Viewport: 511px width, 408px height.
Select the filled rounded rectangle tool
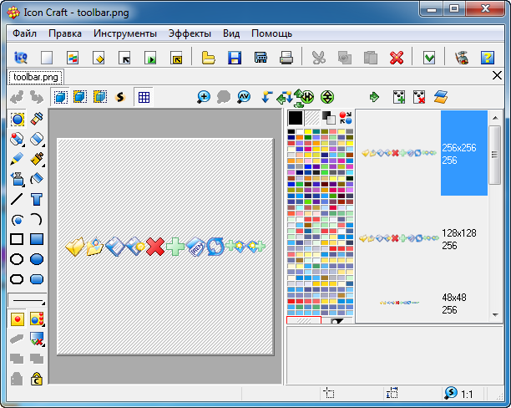(37, 279)
